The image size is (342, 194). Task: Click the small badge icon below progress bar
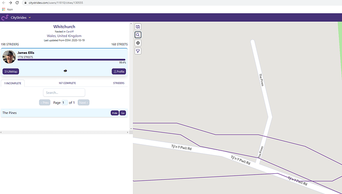(65, 71)
